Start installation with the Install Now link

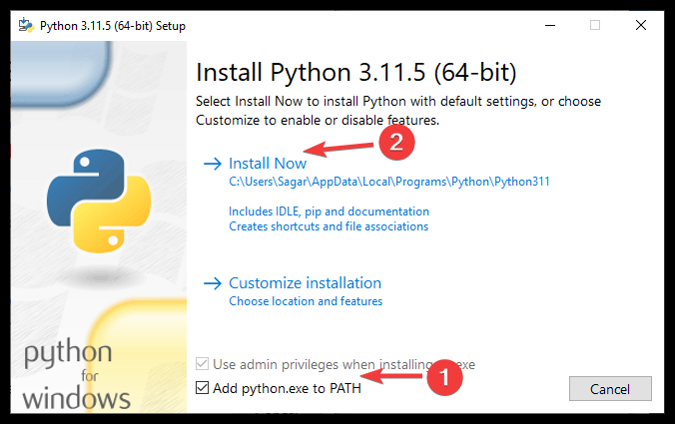pyautogui.click(x=268, y=164)
